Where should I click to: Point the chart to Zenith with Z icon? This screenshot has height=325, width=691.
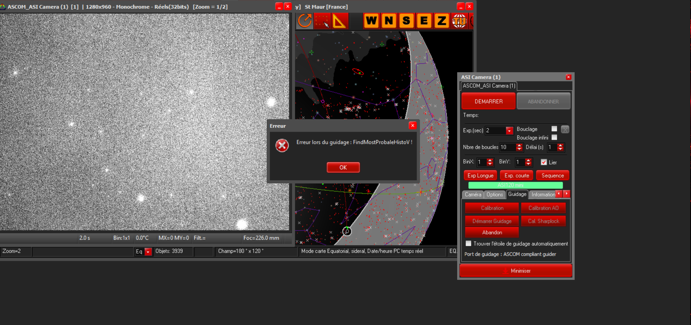(442, 21)
